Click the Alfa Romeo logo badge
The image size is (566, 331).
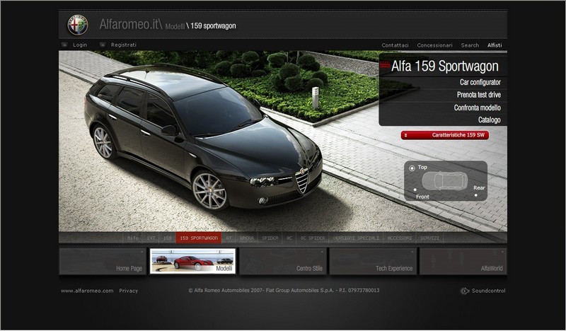[x=78, y=25]
